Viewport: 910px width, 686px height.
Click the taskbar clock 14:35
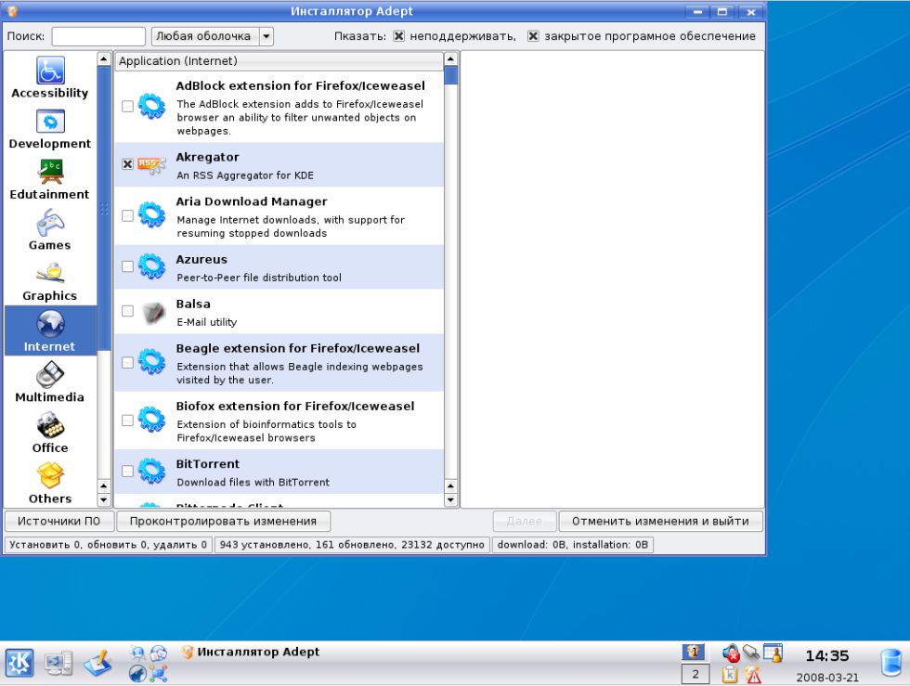827,655
